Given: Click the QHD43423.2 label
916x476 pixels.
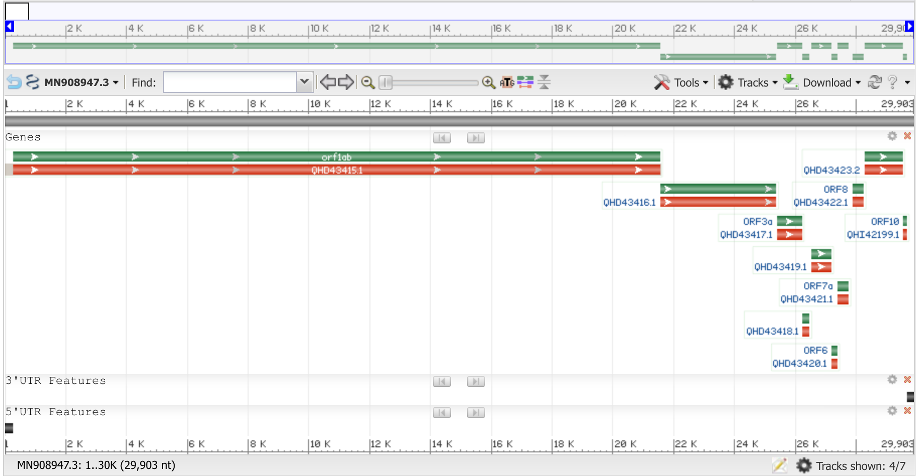Looking at the screenshot, I should [832, 170].
